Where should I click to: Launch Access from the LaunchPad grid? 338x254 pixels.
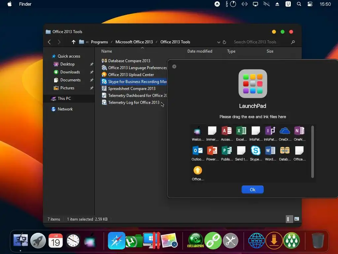(x=227, y=134)
